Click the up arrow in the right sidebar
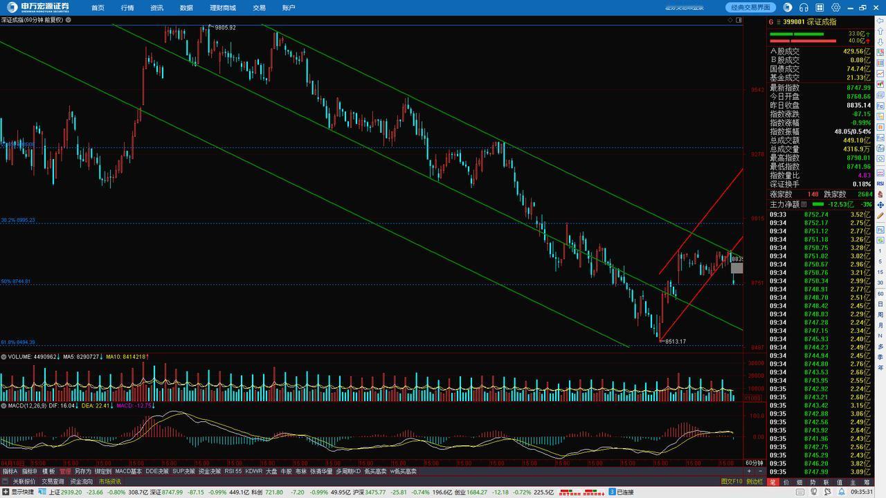The width and height of the screenshot is (886, 498). (880, 31)
